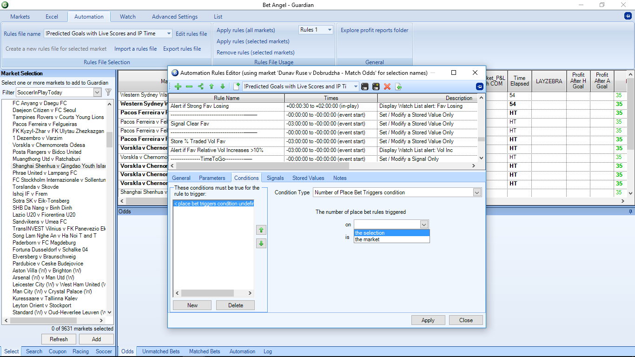Viewport: 635px width, 357px height.
Task: Add a new rule with the green plus icon
Action: (x=178, y=86)
